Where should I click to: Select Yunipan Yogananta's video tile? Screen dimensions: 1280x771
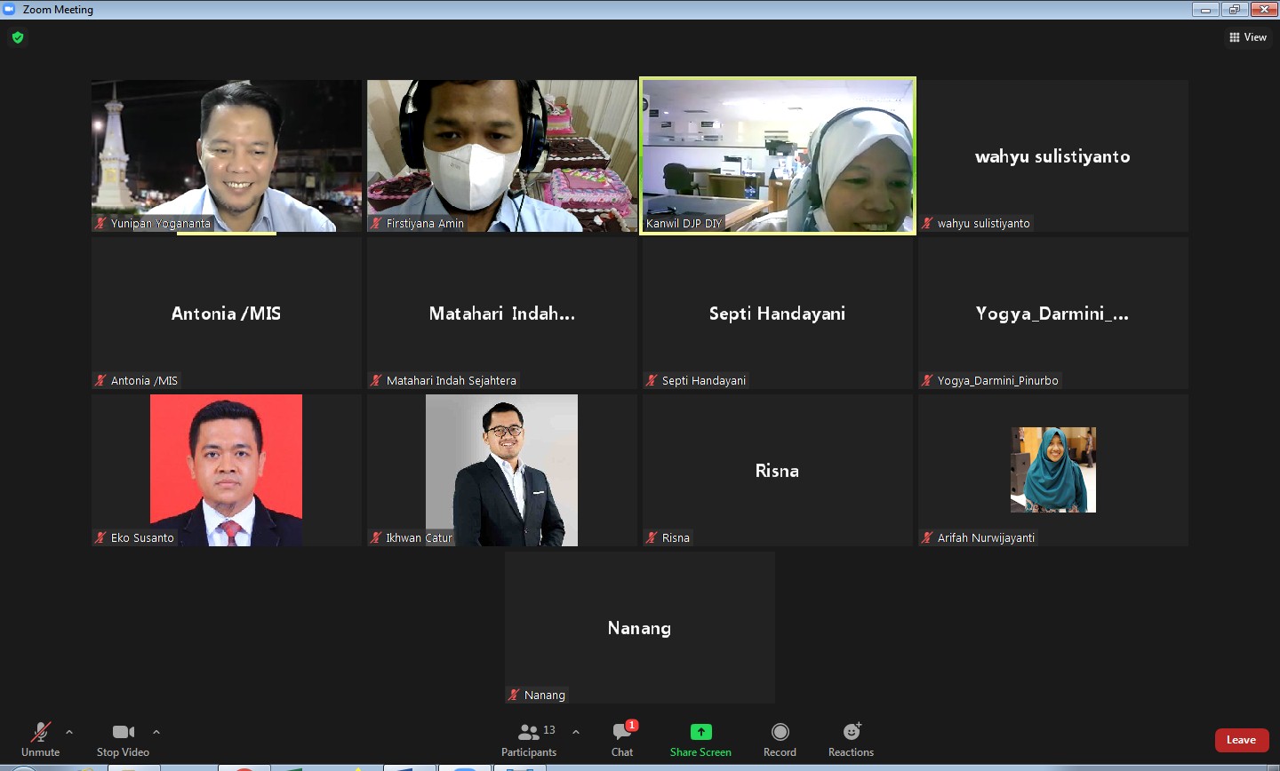227,156
